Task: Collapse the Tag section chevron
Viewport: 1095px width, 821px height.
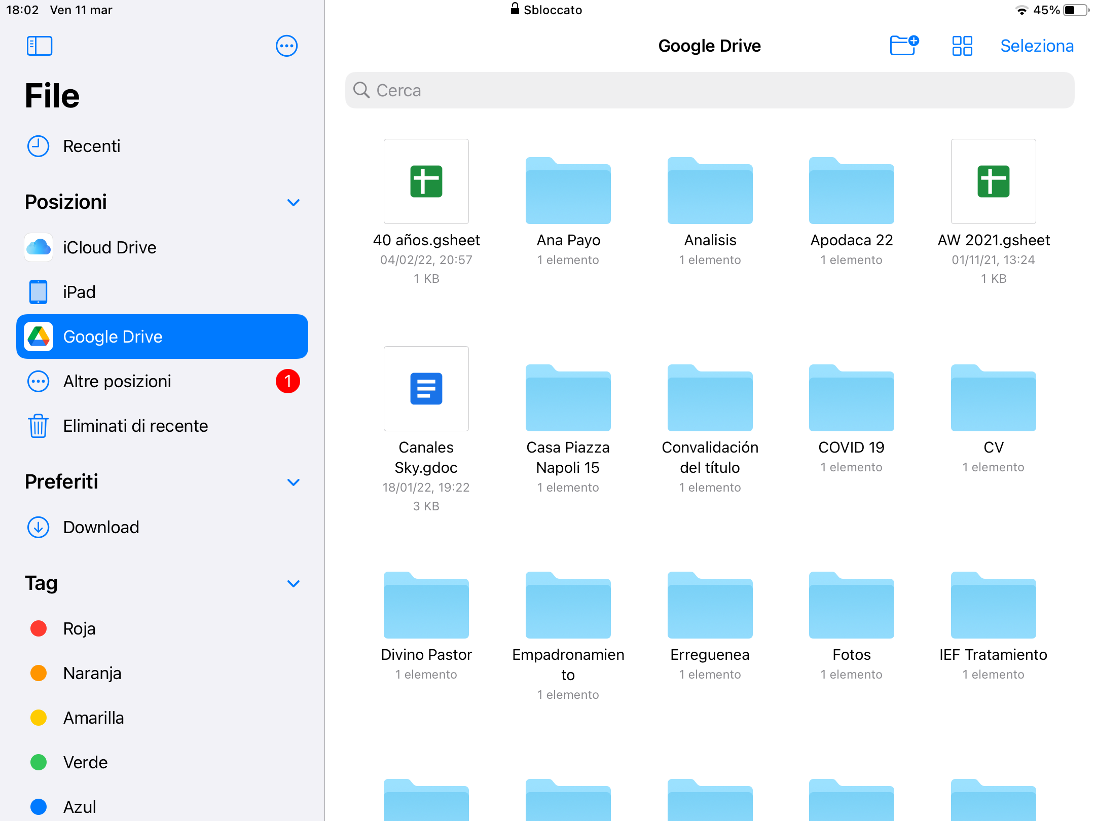Action: pos(293,583)
